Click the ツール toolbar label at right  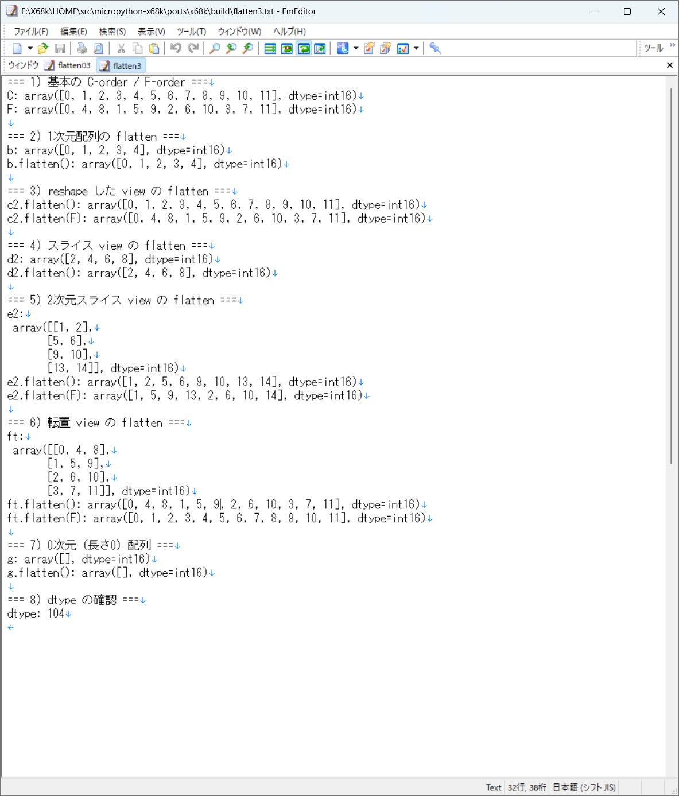click(x=653, y=48)
